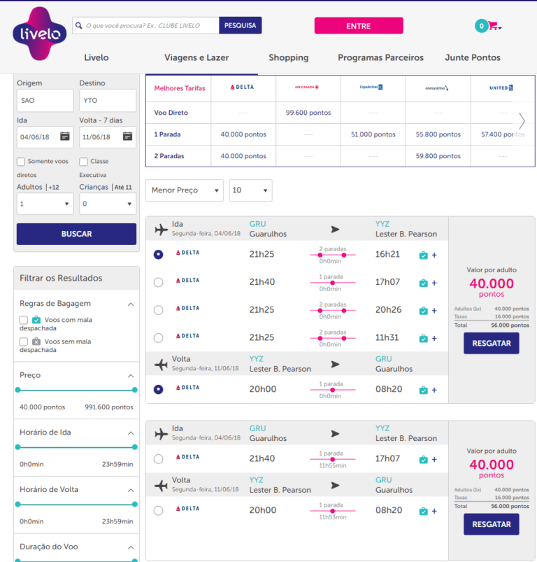This screenshot has height=562, width=537.
Task: Click the Preço slider right handle
Action: [x=134, y=390]
